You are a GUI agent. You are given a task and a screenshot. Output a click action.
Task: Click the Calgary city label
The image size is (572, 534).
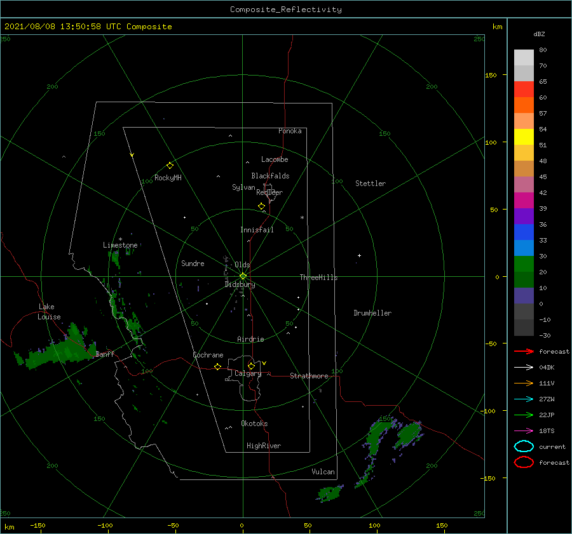coord(248,373)
